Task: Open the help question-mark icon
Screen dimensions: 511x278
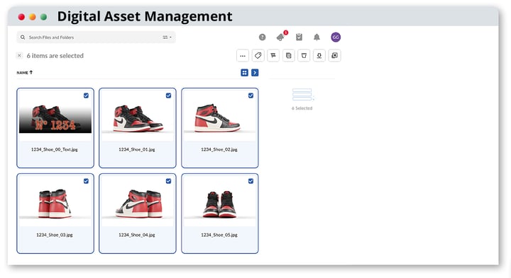Action: coord(262,37)
